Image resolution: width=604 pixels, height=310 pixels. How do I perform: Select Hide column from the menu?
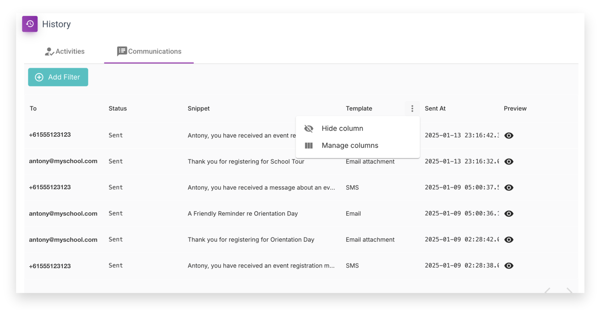[x=342, y=128]
